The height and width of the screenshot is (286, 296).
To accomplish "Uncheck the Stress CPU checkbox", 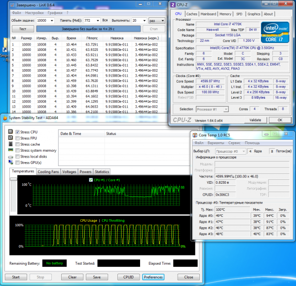I will tap(18, 132).
